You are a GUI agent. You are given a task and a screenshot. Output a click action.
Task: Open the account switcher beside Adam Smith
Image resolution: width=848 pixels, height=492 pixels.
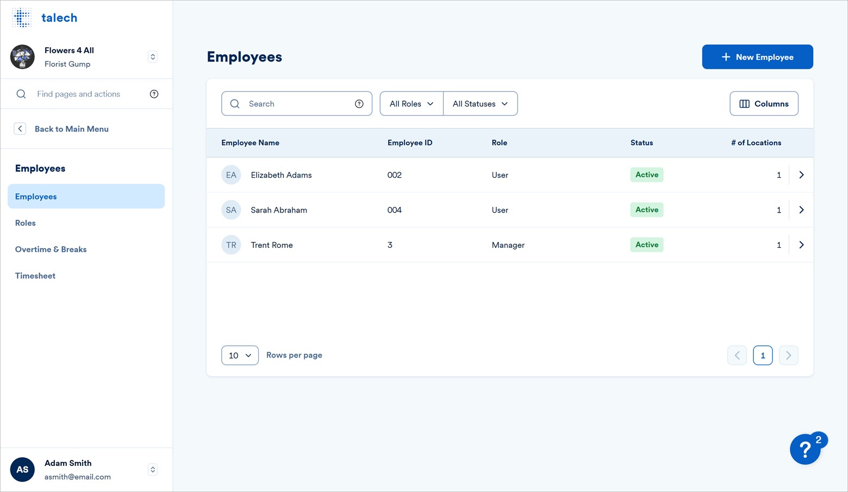tap(152, 469)
